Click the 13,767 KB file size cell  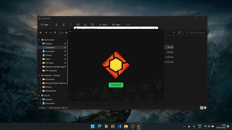(x=169, y=57)
